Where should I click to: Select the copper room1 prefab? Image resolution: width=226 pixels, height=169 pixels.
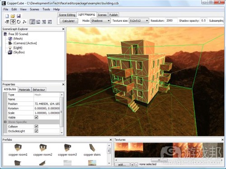tap(18, 150)
